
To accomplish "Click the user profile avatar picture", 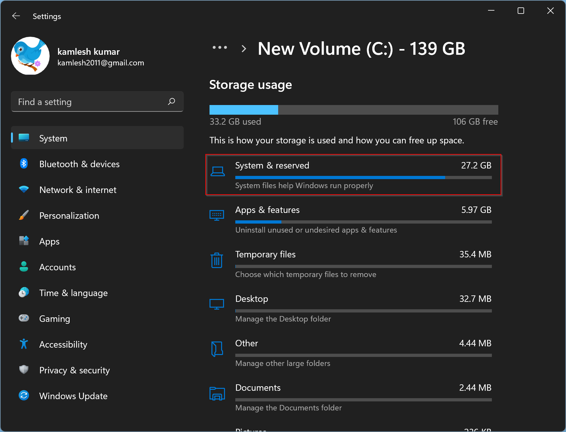I will pyautogui.click(x=30, y=56).
